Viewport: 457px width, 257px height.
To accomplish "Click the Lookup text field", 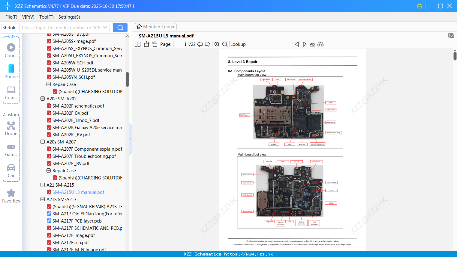I will tap(270, 44).
